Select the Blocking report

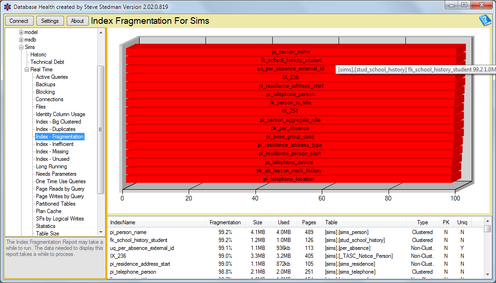click(x=45, y=91)
